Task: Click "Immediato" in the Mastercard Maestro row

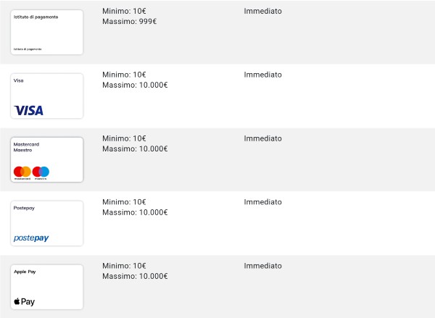Action: (263, 138)
